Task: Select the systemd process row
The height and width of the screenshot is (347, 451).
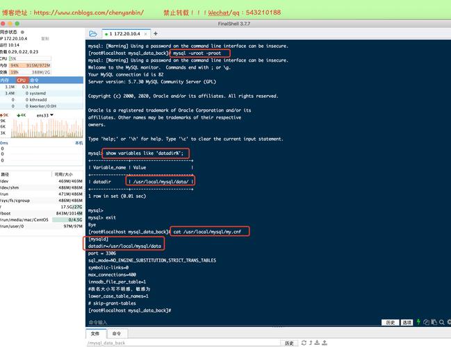Action: [42, 94]
